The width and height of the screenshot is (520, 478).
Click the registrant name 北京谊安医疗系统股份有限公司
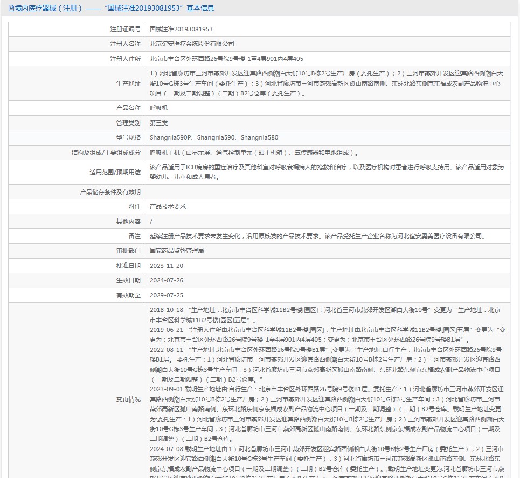[x=192, y=44]
